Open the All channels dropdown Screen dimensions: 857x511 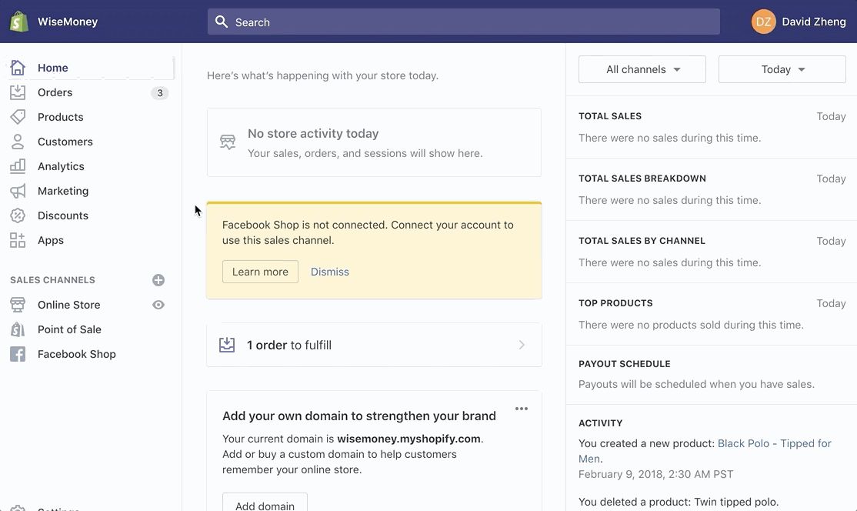coord(642,69)
